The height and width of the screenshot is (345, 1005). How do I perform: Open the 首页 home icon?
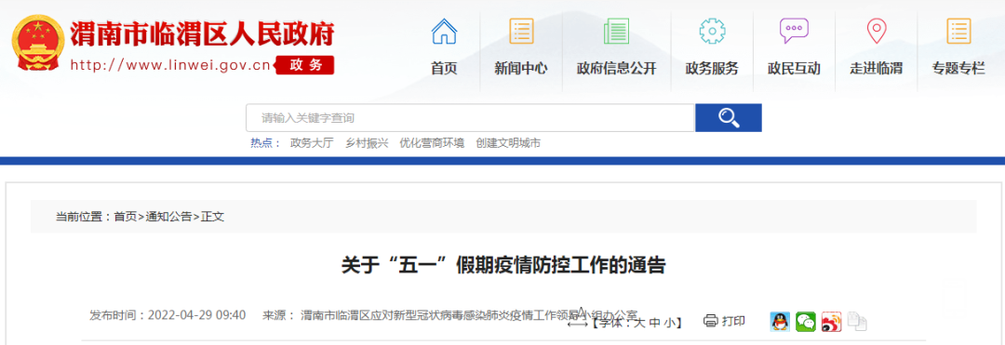pos(444,32)
